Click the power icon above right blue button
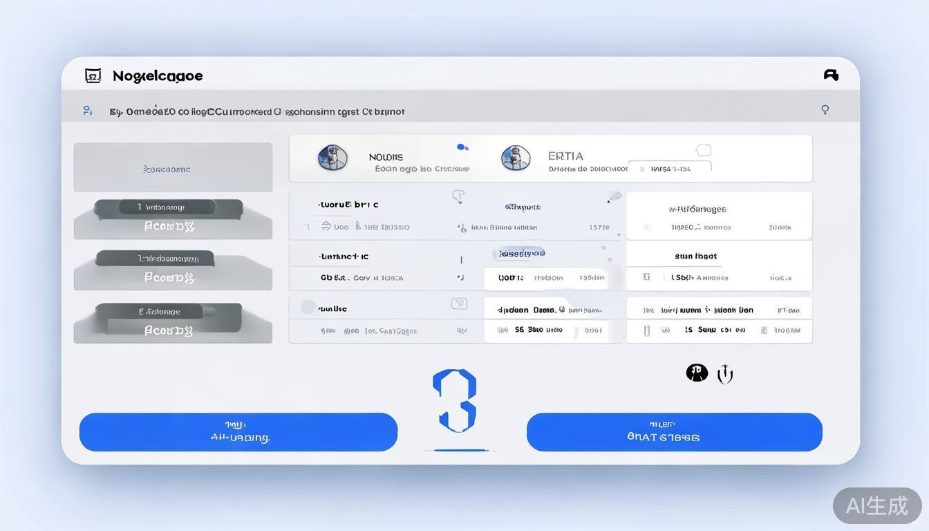 click(724, 374)
